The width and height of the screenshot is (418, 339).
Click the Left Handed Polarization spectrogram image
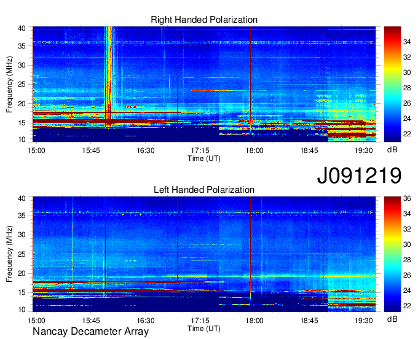point(204,254)
